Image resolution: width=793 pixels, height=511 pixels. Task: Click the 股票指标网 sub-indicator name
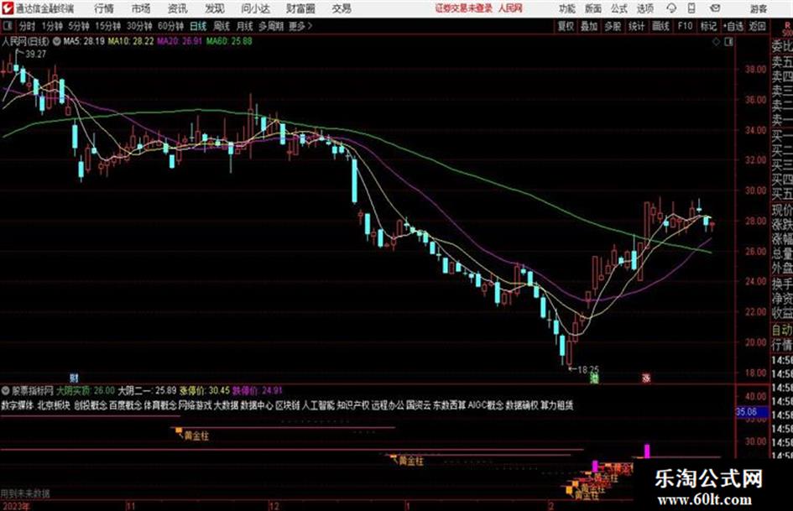33,390
